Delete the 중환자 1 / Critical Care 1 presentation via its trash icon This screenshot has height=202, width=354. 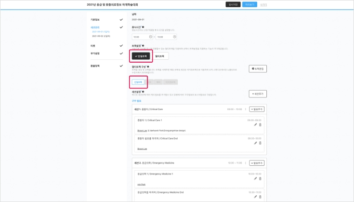(260, 125)
